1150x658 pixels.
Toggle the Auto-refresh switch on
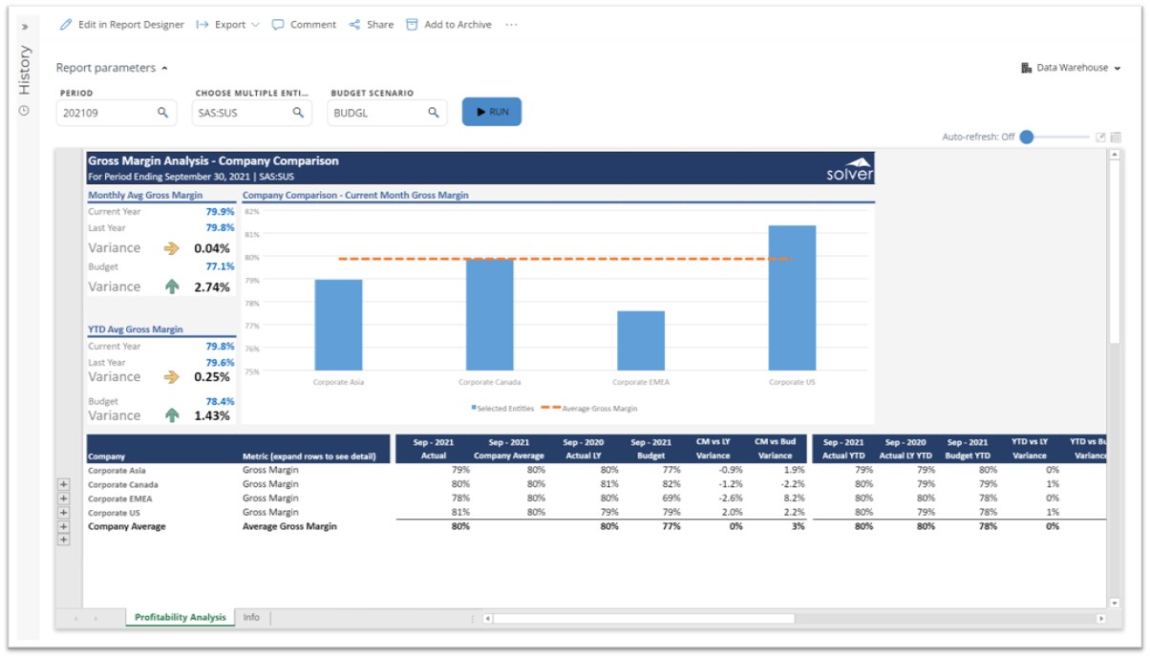tap(1028, 138)
